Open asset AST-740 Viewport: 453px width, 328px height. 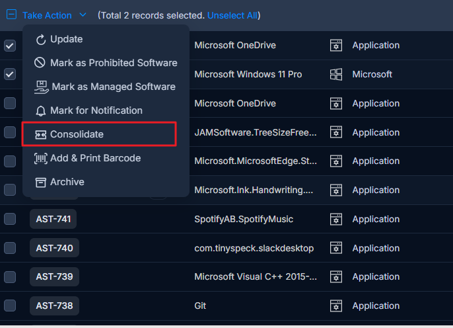pyautogui.click(x=54, y=248)
